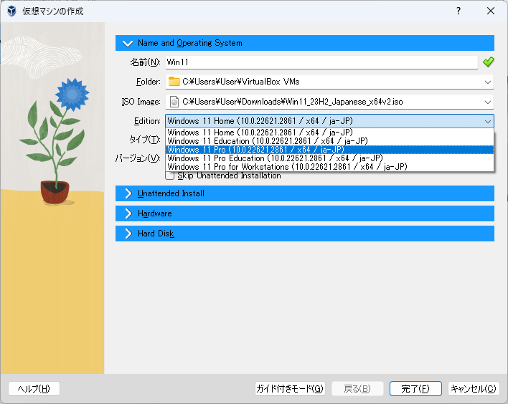Click the VirtualBox logo in title bar
Image resolution: width=508 pixels, height=404 pixels.
coord(11,11)
